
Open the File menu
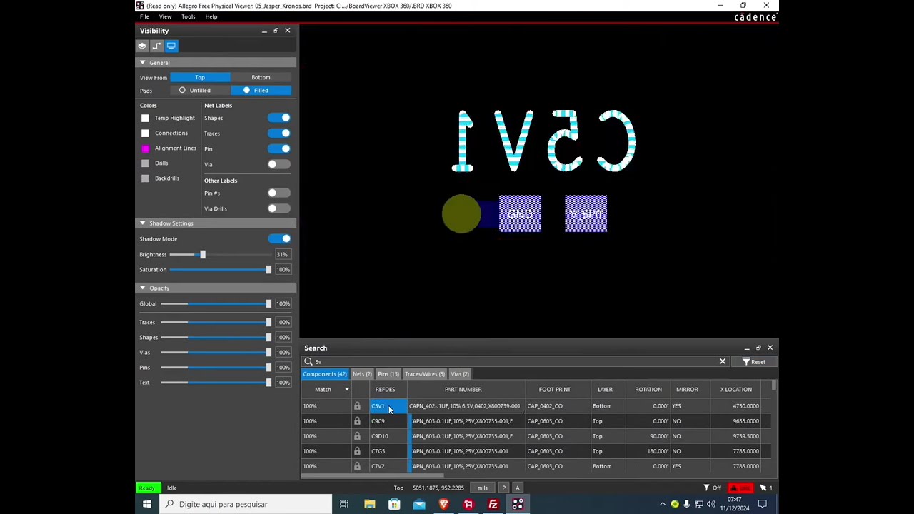144,16
